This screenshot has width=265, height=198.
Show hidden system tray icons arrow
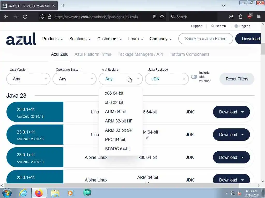(226, 193)
